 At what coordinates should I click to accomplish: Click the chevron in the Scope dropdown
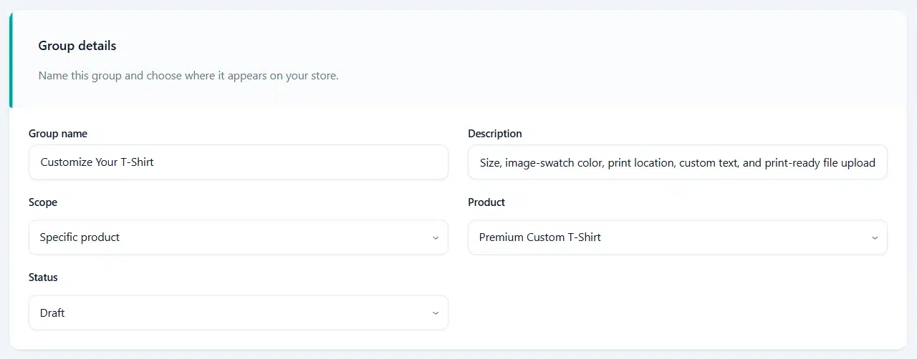pos(436,238)
